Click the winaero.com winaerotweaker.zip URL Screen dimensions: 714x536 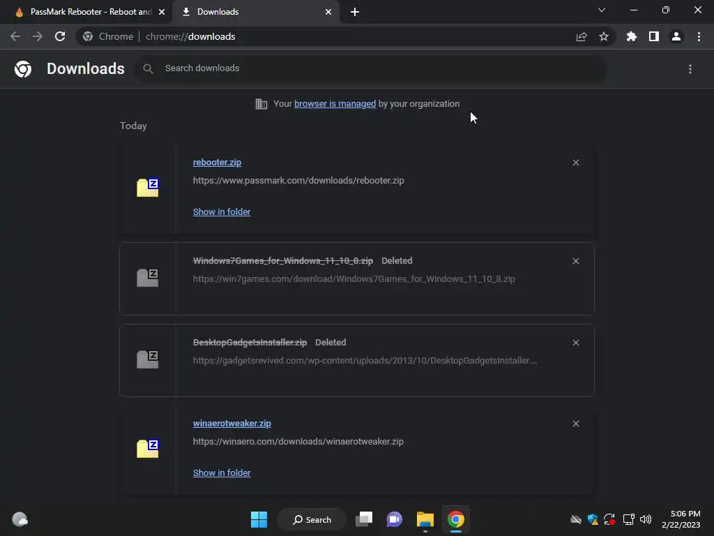coord(298,442)
